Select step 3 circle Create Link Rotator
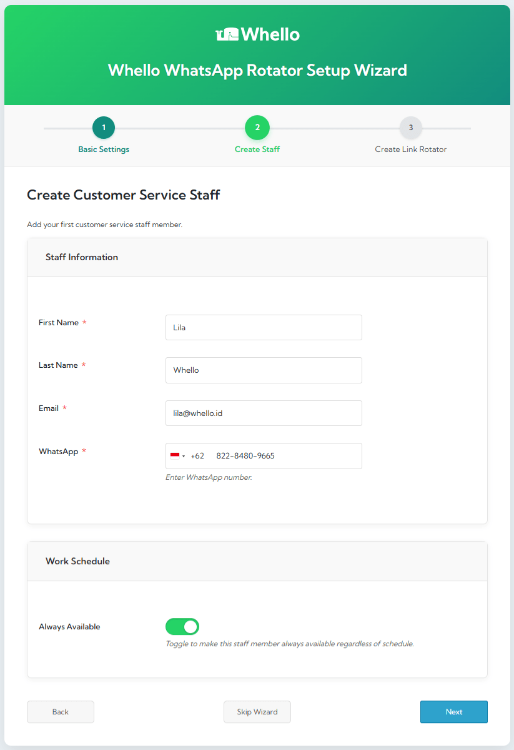 (x=411, y=128)
